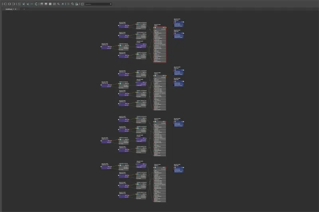The width and height of the screenshot is (319, 212).
Task: Close the Untitled_1 tab with its X
Action: (x=16, y=9)
